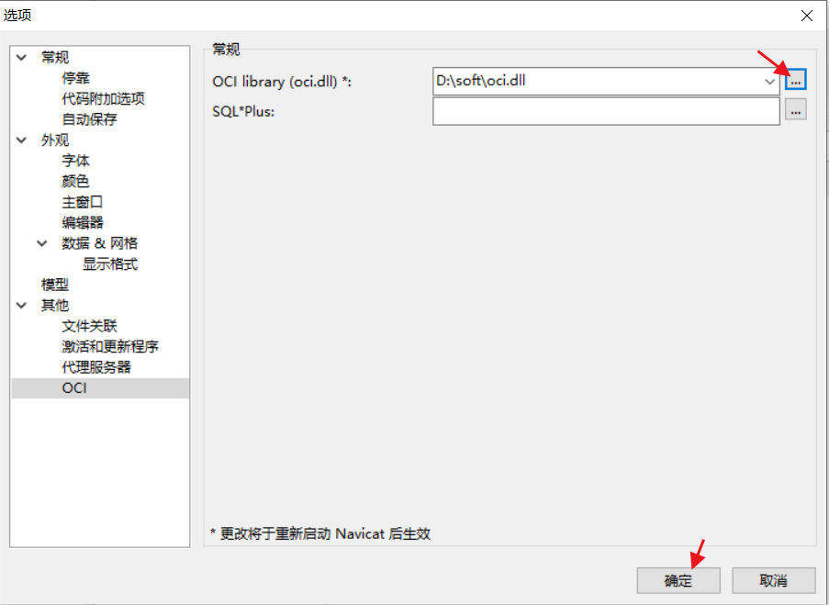This screenshot has width=829, height=605.
Task: Open the OCI library path dropdown
Action: coord(770,81)
